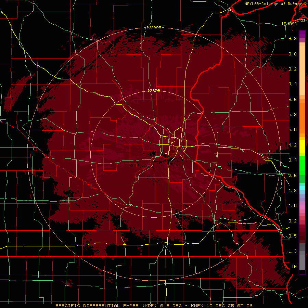Click the 1.0 legend value
Viewport: 308px width, 308px height.
tap(293, 206)
